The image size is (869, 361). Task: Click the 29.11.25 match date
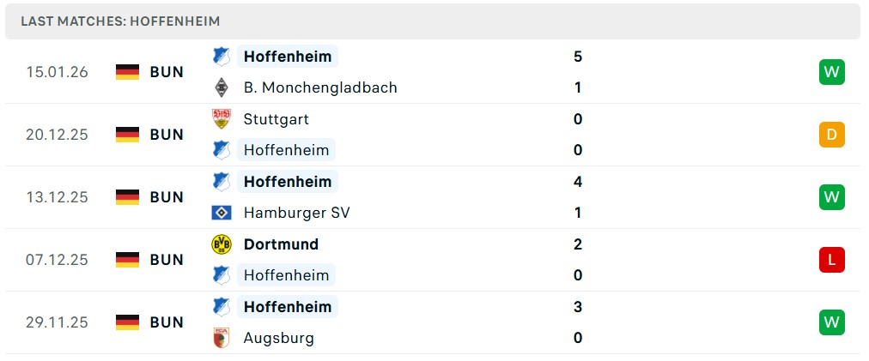[57, 322]
